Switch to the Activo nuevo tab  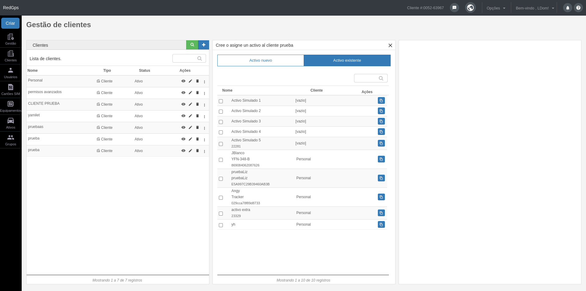click(x=261, y=60)
